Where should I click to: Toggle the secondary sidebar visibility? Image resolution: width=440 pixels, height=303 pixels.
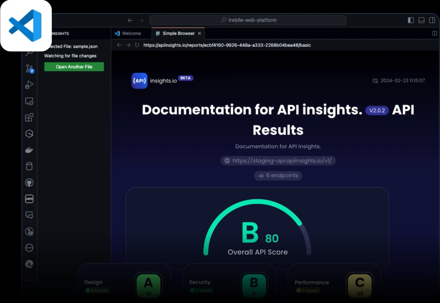[432, 20]
